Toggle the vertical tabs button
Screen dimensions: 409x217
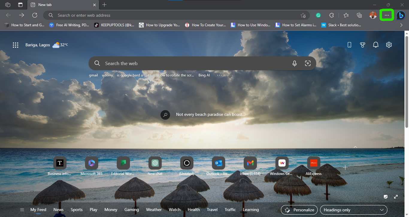[x=20, y=5]
